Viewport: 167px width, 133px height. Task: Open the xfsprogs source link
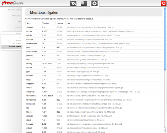[90, 27]
